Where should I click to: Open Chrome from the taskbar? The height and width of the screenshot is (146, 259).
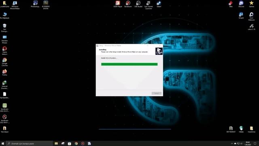point(76,143)
